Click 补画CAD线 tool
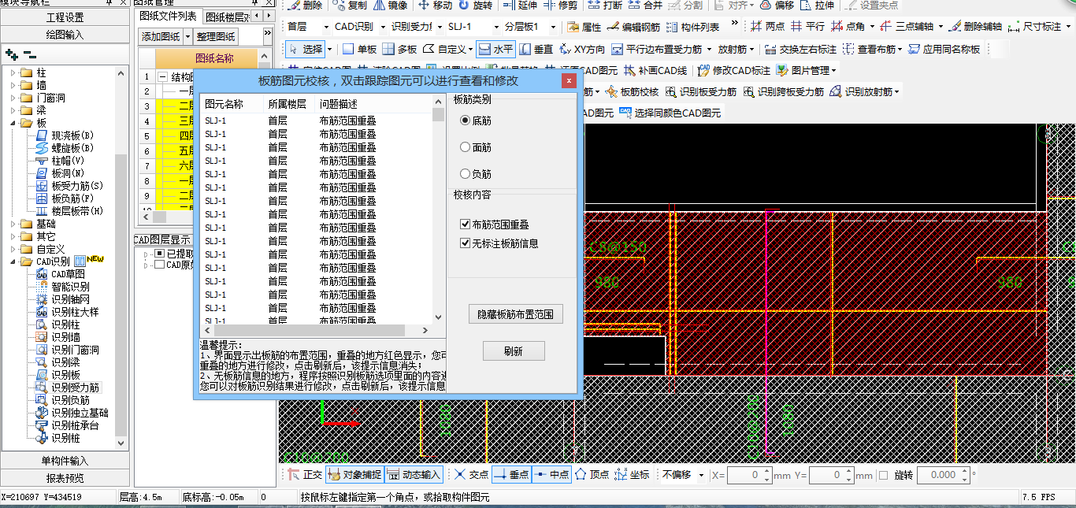 pyautogui.click(x=655, y=70)
